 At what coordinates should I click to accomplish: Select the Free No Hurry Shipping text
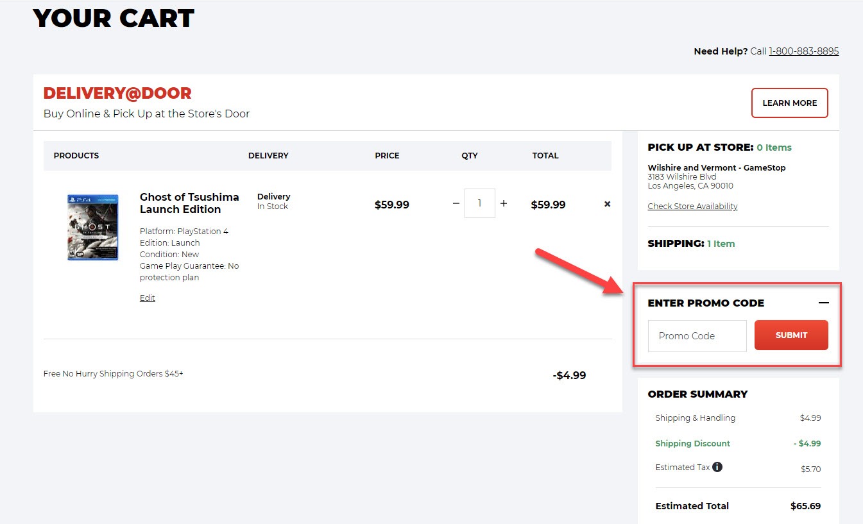[x=114, y=373]
